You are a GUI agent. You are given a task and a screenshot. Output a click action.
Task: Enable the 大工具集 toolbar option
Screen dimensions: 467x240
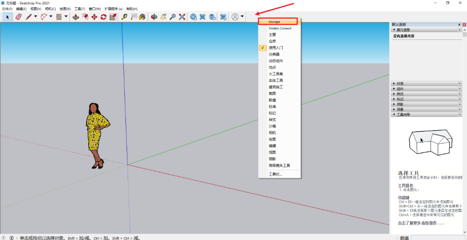tap(275, 74)
